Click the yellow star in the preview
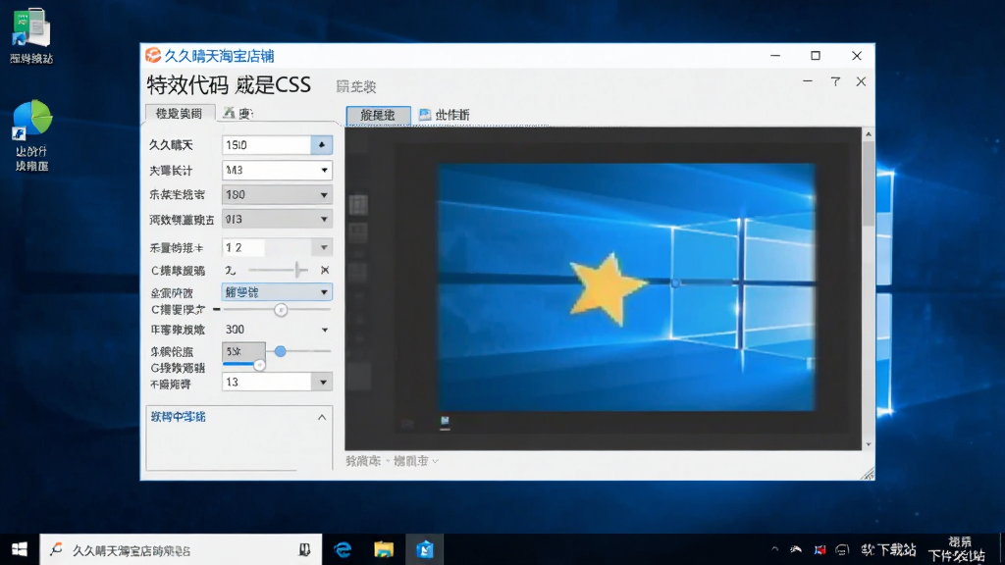 607,289
